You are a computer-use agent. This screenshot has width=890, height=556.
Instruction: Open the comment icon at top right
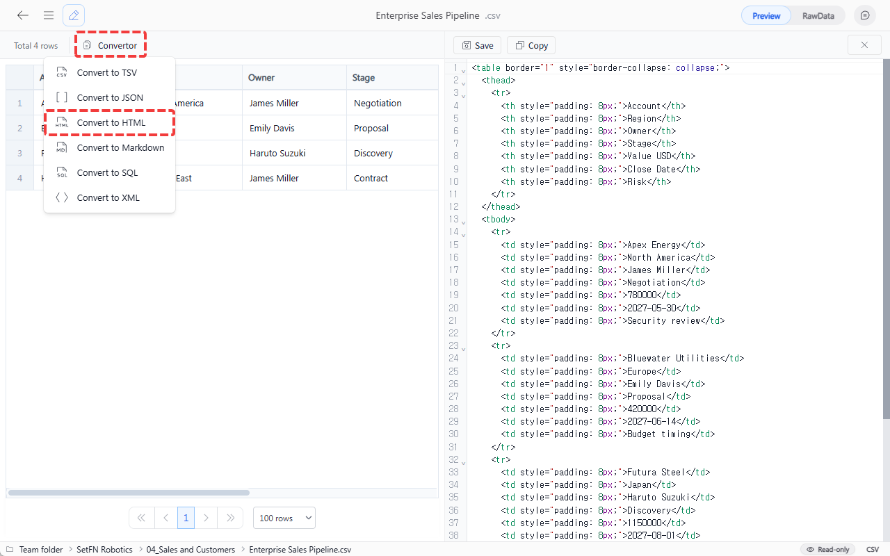click(x=864, y=15)
